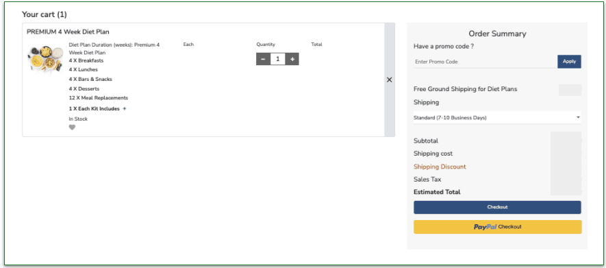
Task: Open the PREMIUM 4 Week Diet Plan title
Action: coord(68,32)
